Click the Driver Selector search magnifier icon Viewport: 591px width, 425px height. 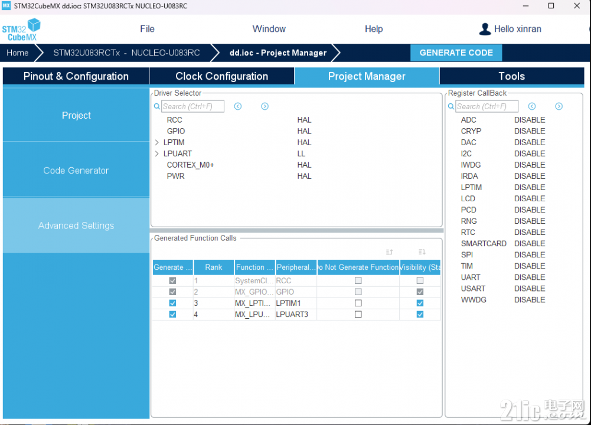(157, 107)
